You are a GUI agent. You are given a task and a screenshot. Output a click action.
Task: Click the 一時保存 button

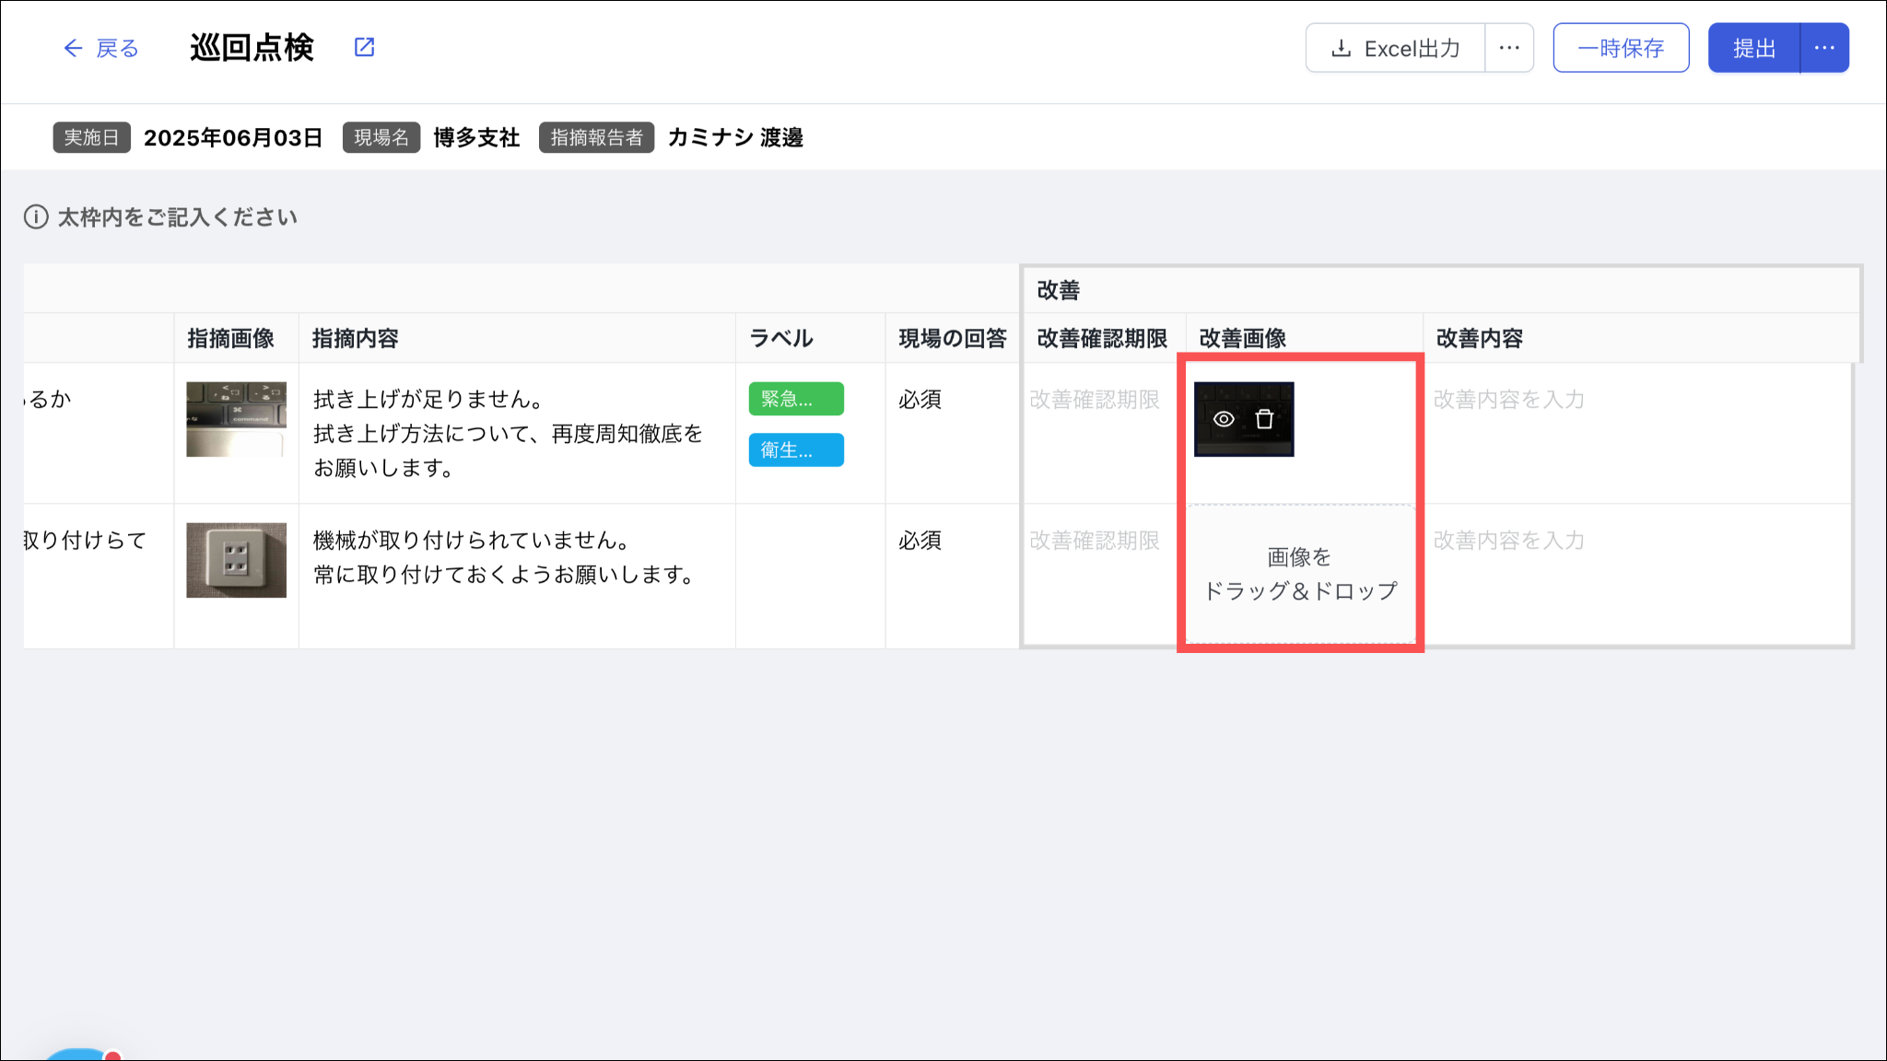(1621, 48)
